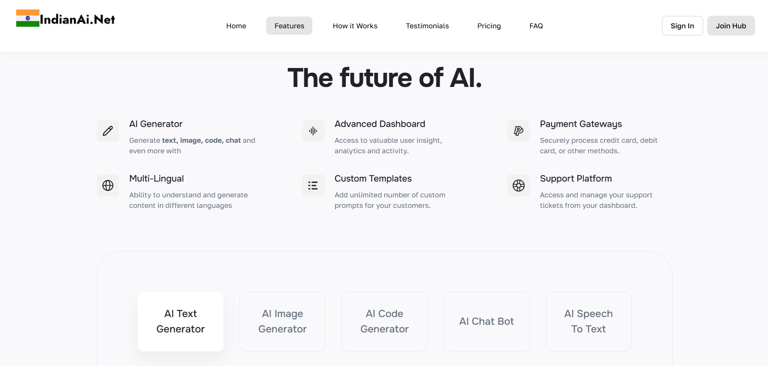Open the AI Speech To Text tab
The height and width of the screenshot is (366, 768).
[588, 322]
